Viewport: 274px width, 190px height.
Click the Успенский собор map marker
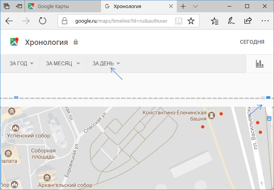[16, 128]
